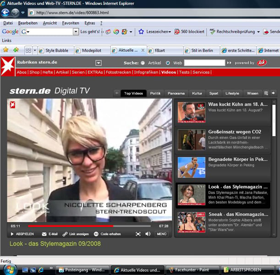Click the video search icon beside Wissen
Viewport: 280px width, 275px height.
(266, 93)
